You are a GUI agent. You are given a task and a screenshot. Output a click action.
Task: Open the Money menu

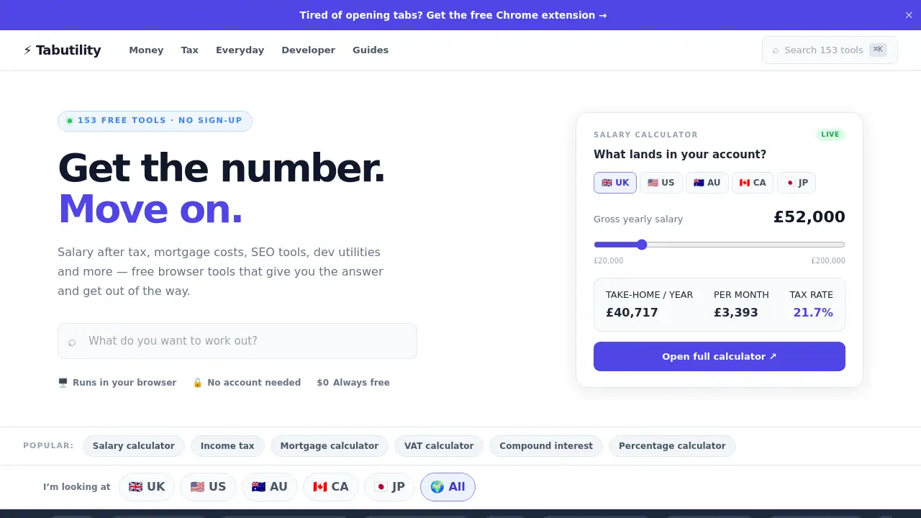click(146, 50)
